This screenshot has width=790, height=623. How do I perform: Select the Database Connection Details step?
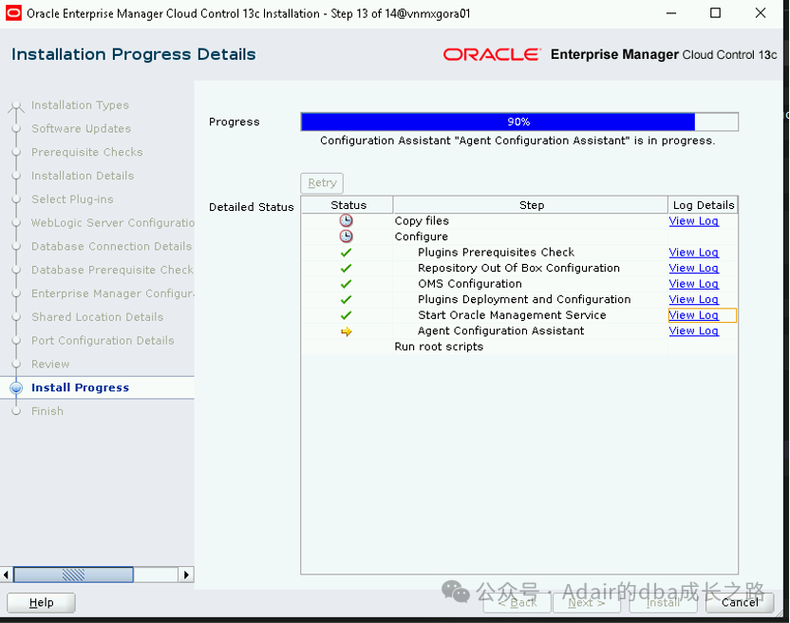click(x=111, y=247)
